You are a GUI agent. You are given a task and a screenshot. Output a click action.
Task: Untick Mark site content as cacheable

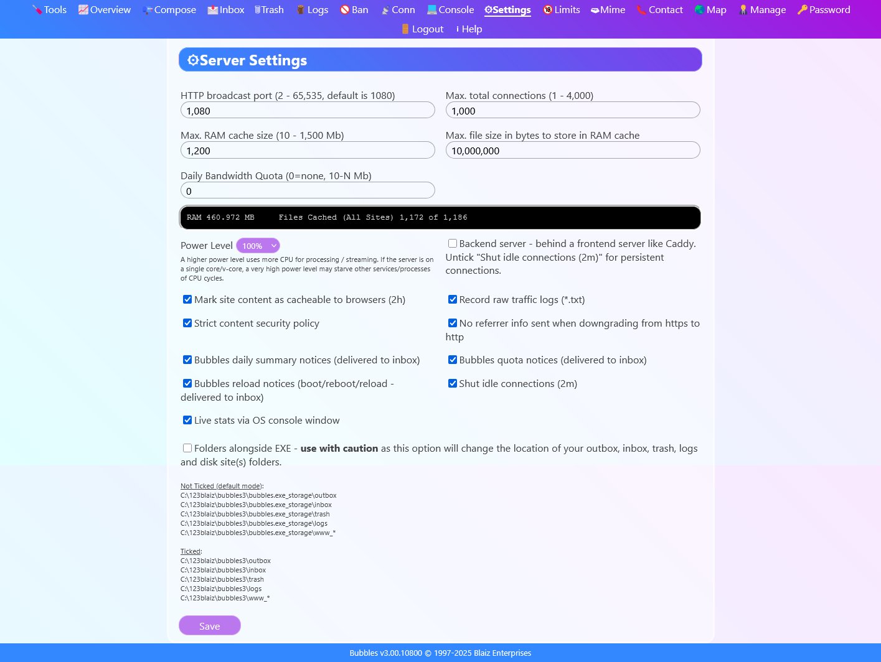(187, 299)
